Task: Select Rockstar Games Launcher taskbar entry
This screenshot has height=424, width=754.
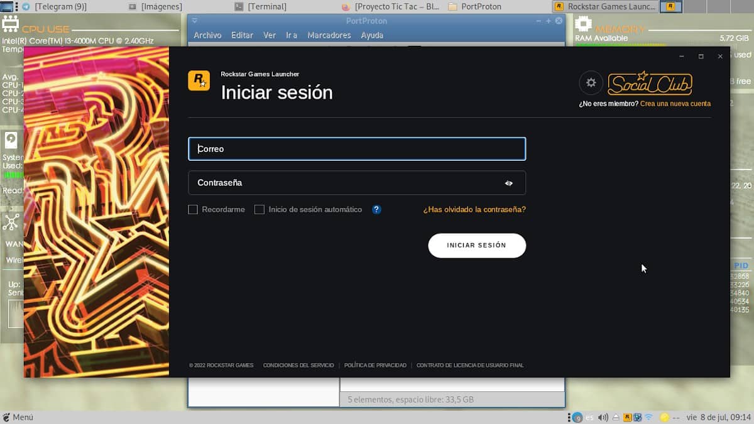Action: (x=606, y=6)
